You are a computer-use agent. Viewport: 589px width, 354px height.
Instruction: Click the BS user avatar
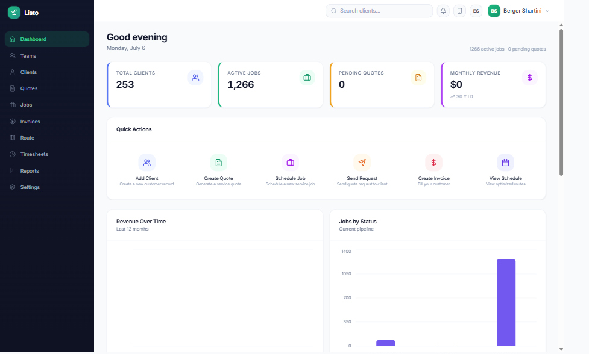coord(494,11)
